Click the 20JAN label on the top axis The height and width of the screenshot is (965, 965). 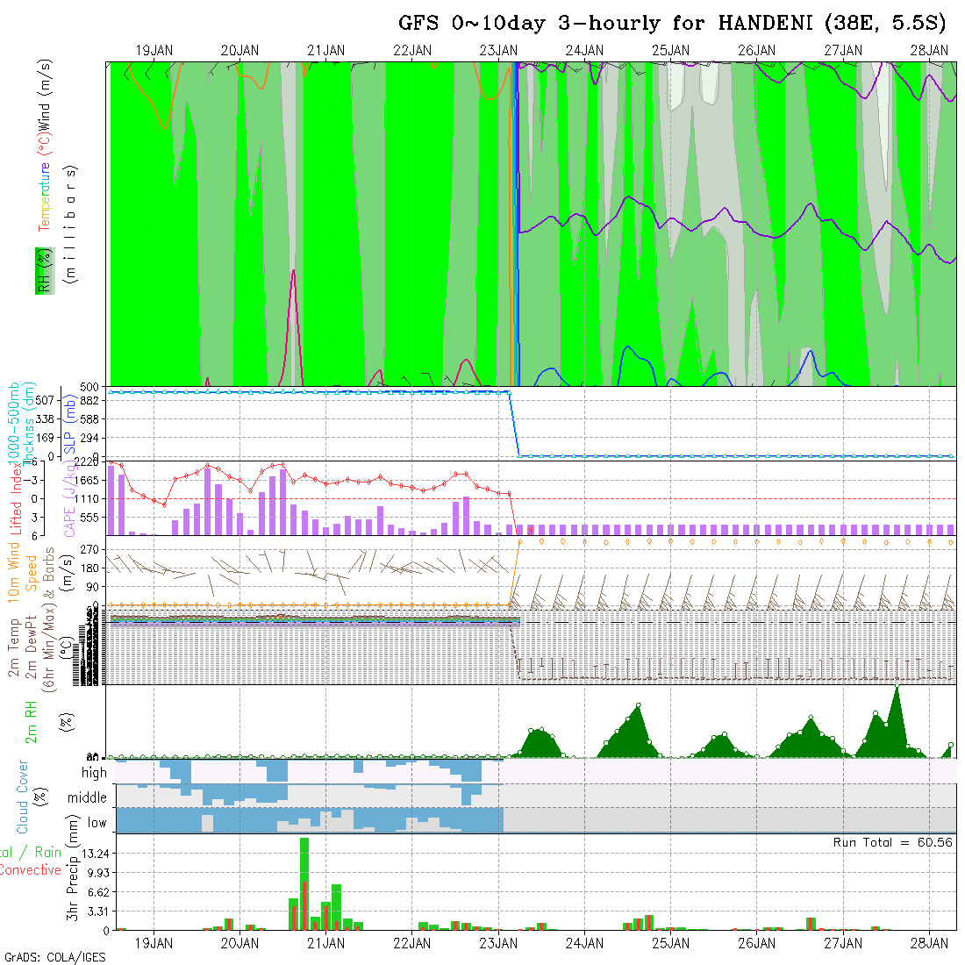coord(240,51)
